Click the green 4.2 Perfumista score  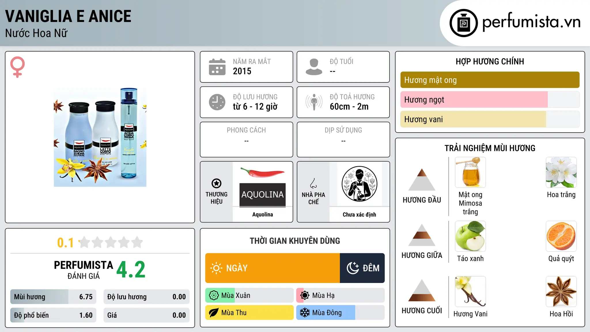tap(131, 270)
